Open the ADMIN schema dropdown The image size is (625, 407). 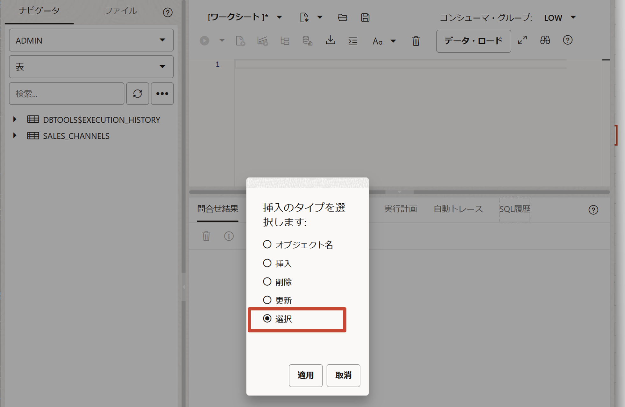[91, 40]
